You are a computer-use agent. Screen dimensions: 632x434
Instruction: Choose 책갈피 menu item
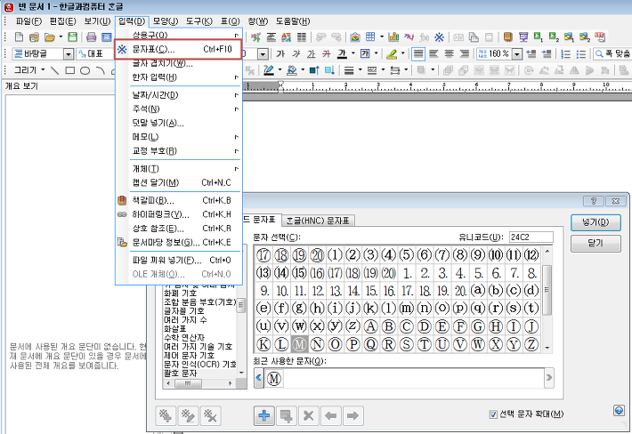point(179,200)
